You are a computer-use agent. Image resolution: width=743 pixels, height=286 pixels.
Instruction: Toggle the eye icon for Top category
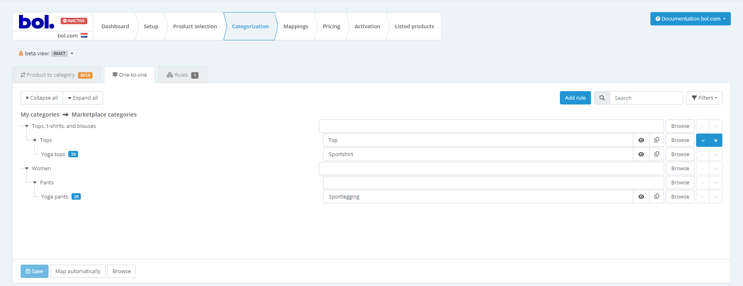(641, 140)
